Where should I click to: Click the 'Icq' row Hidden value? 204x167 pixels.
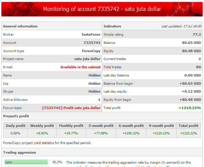coord(94,83)
